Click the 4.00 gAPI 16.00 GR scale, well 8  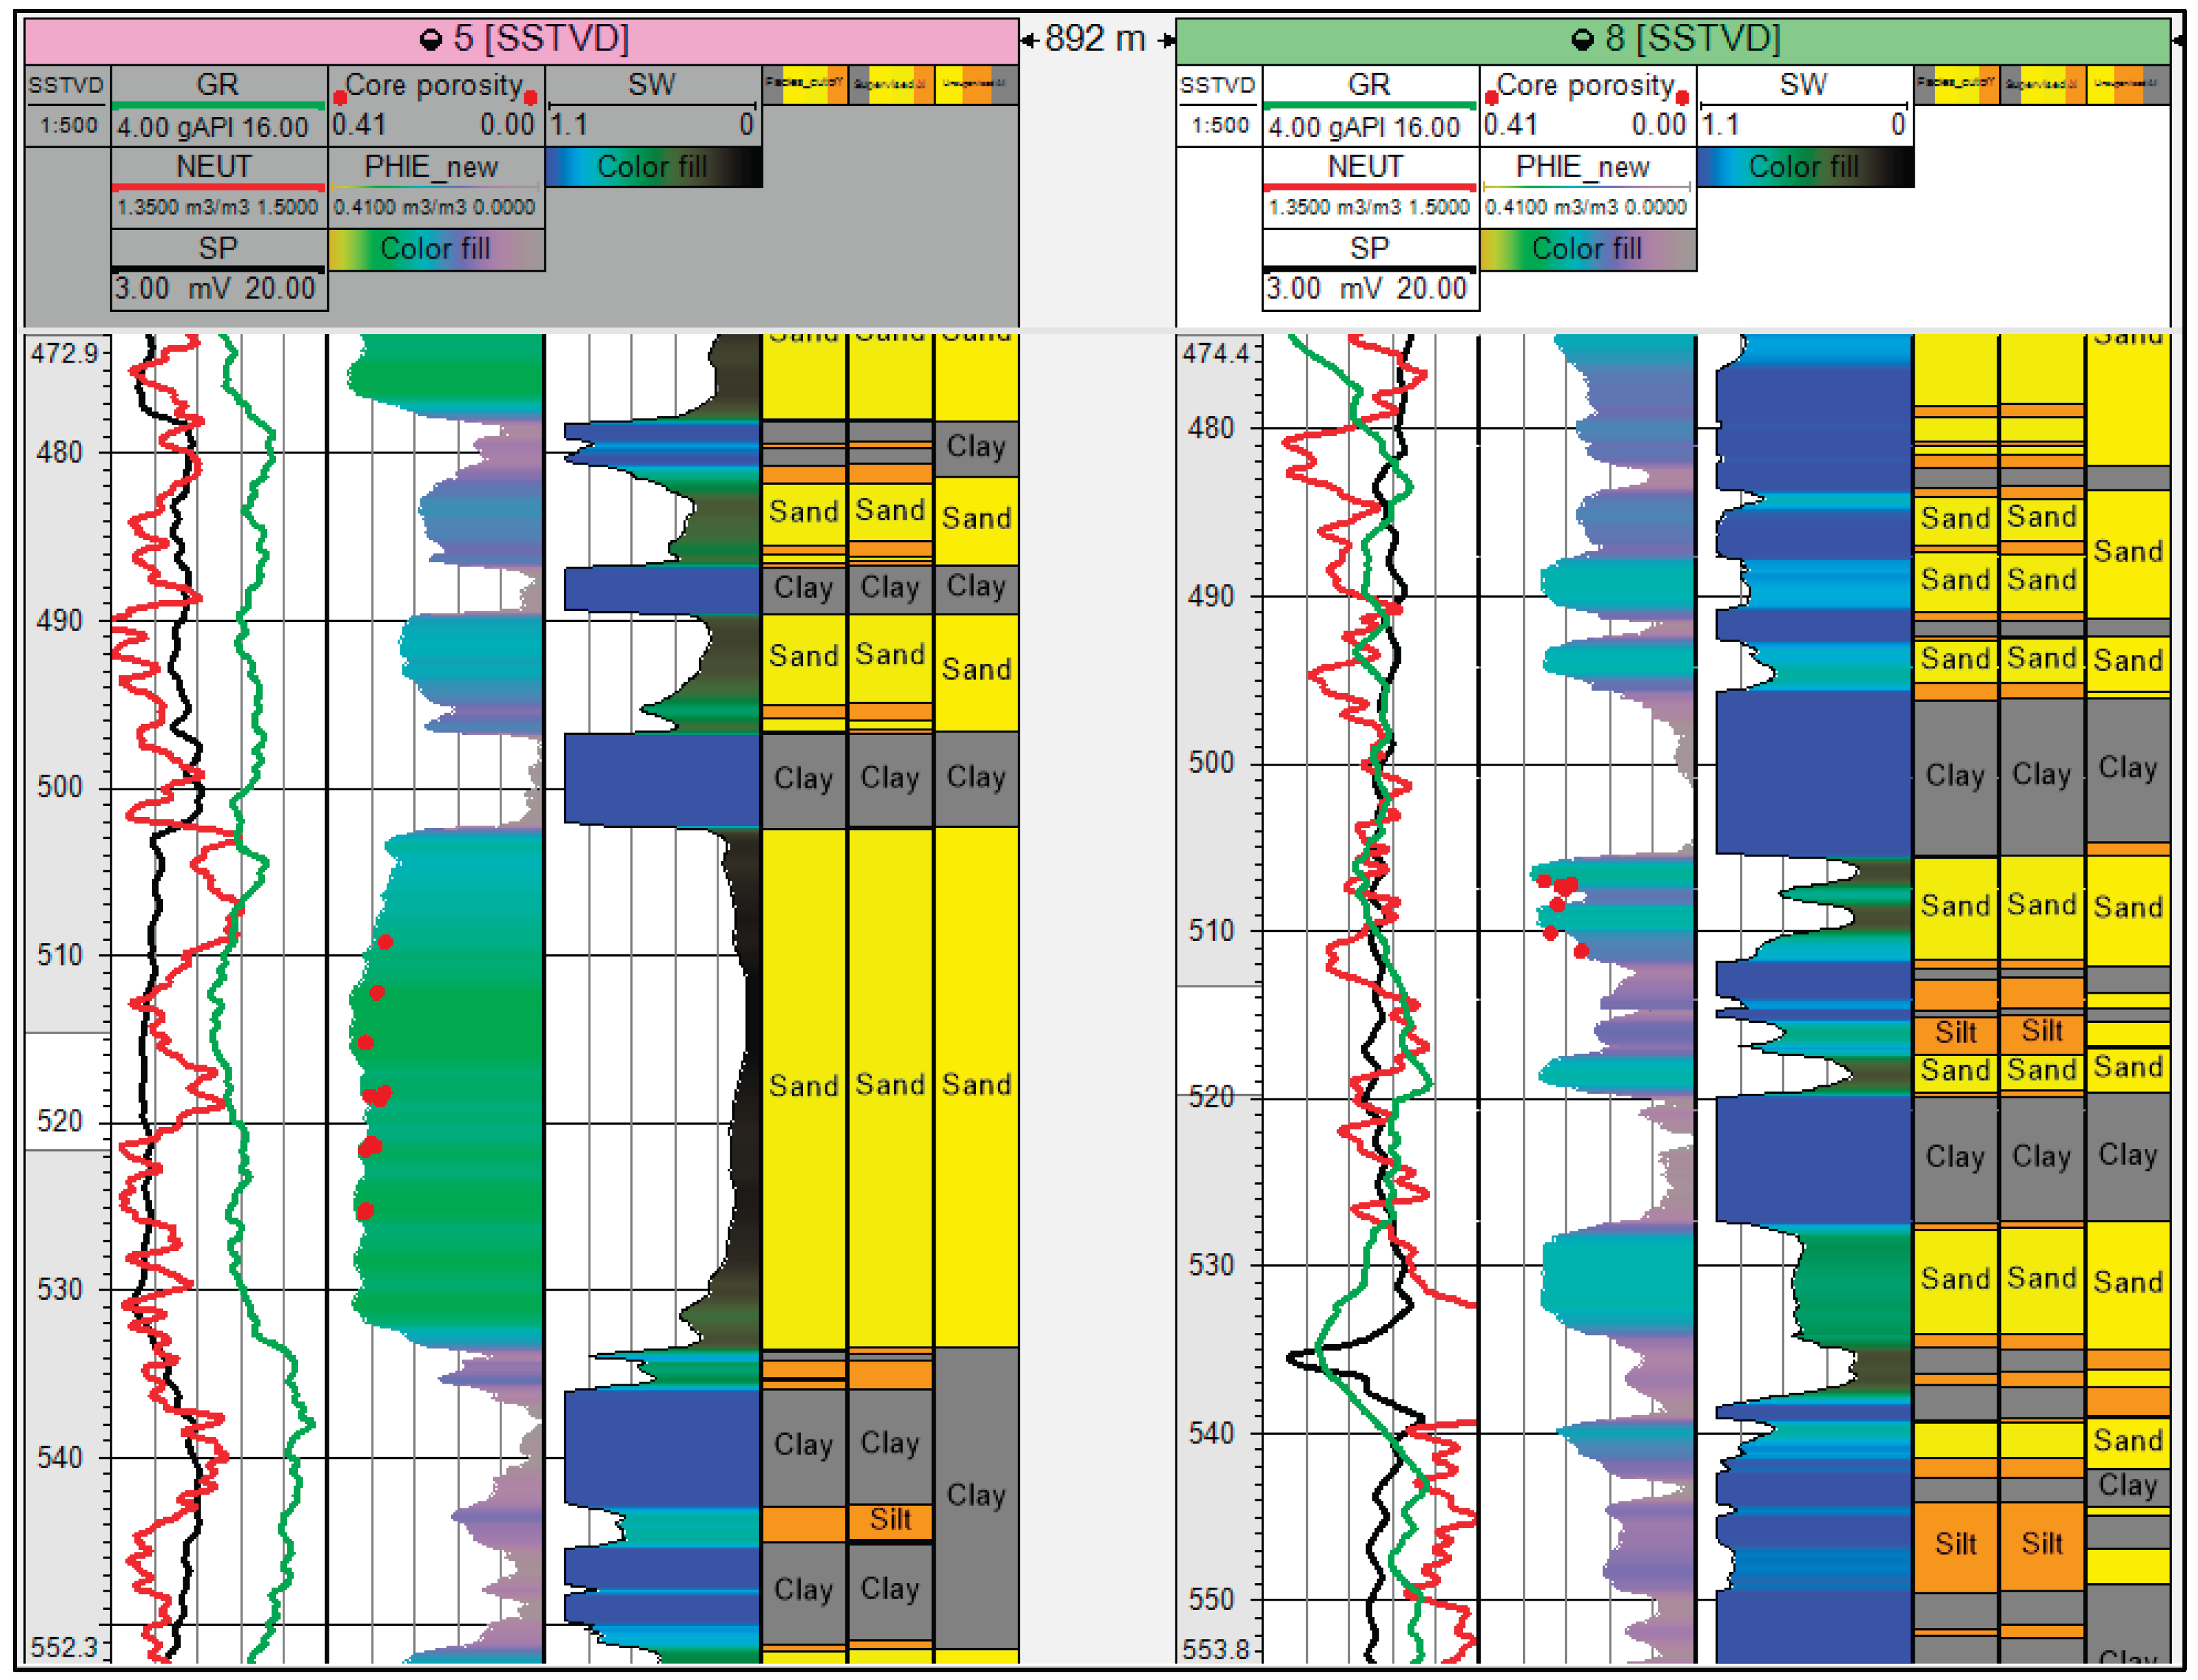[x=1365, y=128]
